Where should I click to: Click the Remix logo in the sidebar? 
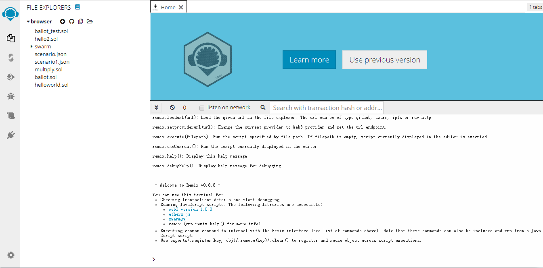[x=10, y=14]
